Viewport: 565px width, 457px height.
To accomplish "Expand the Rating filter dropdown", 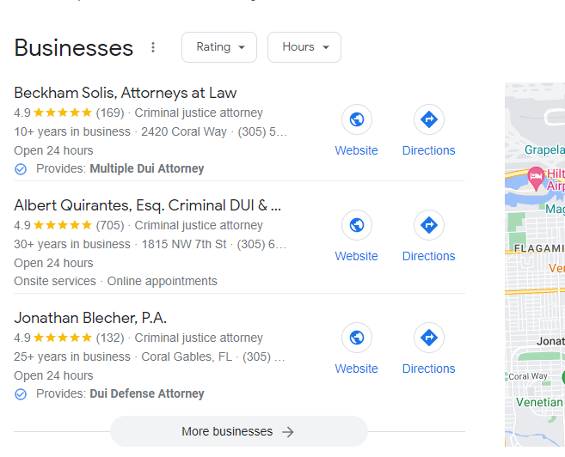I will (x=219, y=47).
